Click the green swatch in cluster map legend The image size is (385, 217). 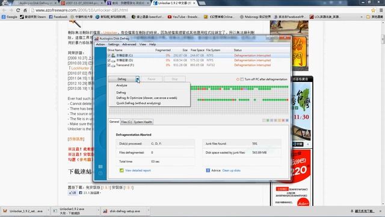(268, 121)
